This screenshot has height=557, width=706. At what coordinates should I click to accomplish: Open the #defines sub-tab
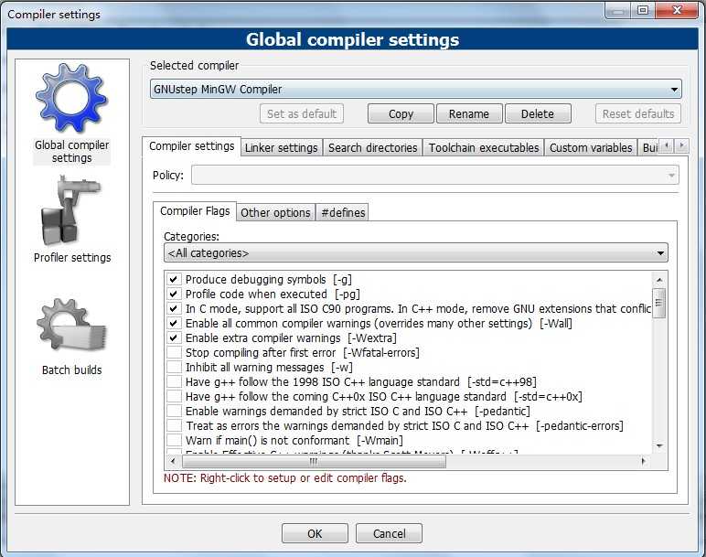tap(343, 212)
